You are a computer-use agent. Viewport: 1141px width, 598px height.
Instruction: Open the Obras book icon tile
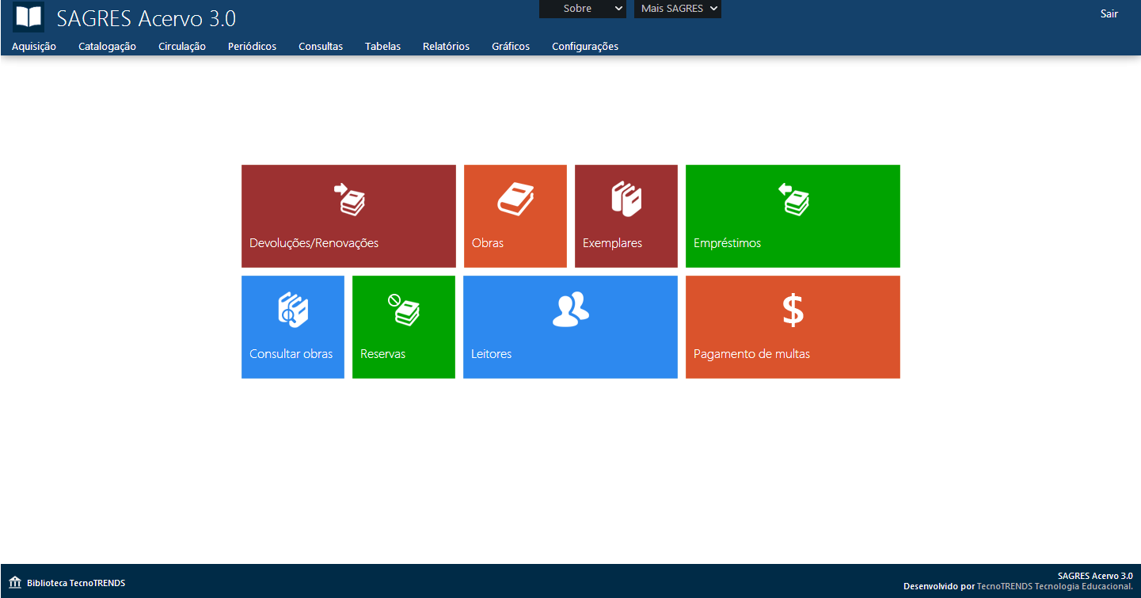515,199
